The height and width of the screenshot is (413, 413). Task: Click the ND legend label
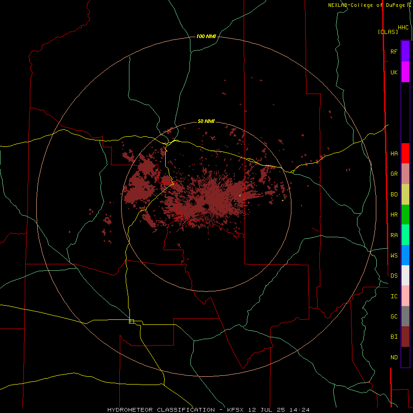[394, 357]
